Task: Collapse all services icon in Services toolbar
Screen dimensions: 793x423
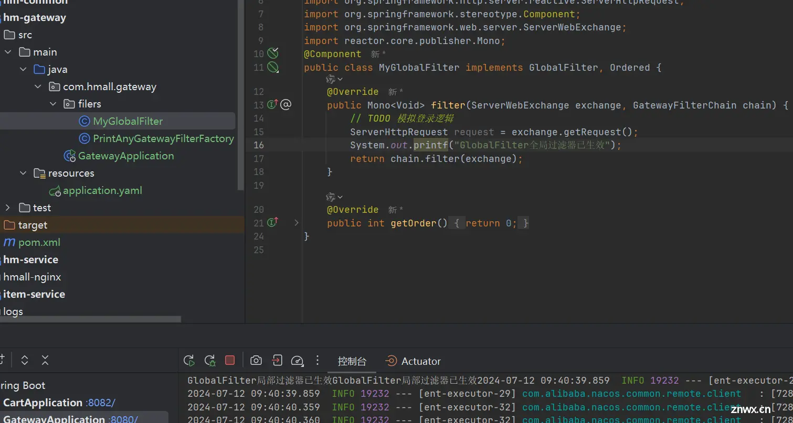Action: pyautogui.click(x=45, y=360)
